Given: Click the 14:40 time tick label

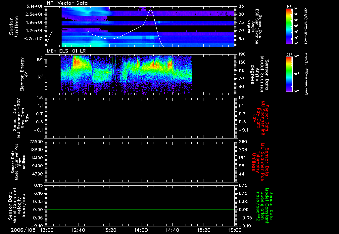Looking at the screenshot, I should coord(172,230).
